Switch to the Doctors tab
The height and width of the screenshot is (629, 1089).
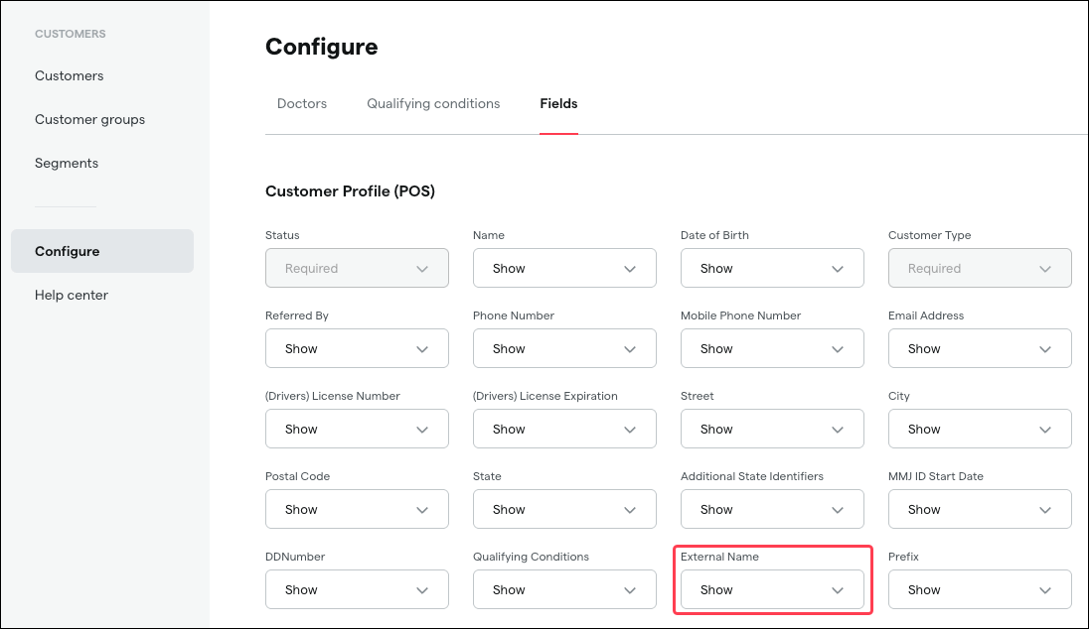[302, 103]
